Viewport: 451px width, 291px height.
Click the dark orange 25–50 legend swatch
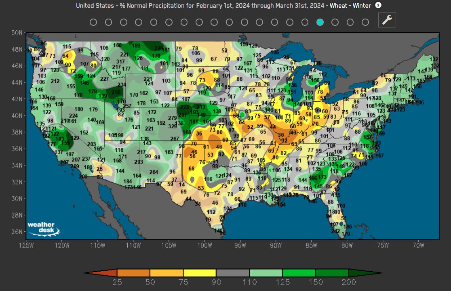coord(133,273)
